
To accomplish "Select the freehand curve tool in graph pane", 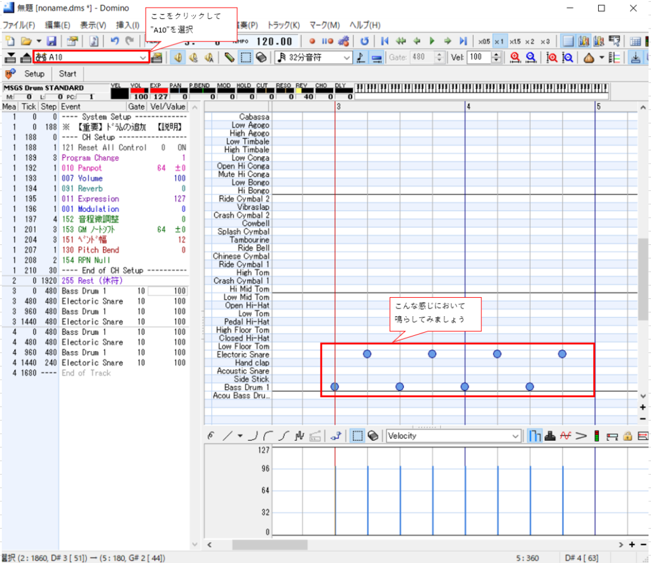I will pos(211,436).
